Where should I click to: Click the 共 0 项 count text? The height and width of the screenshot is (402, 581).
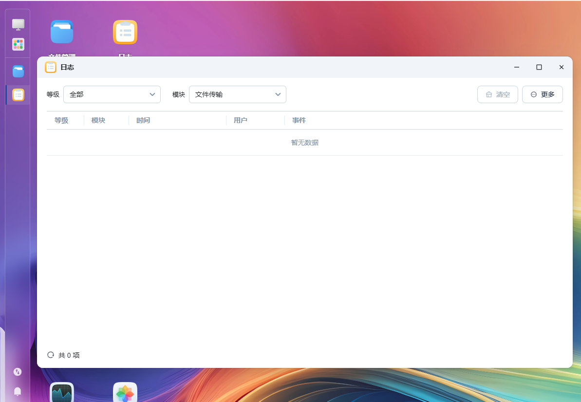69,355
